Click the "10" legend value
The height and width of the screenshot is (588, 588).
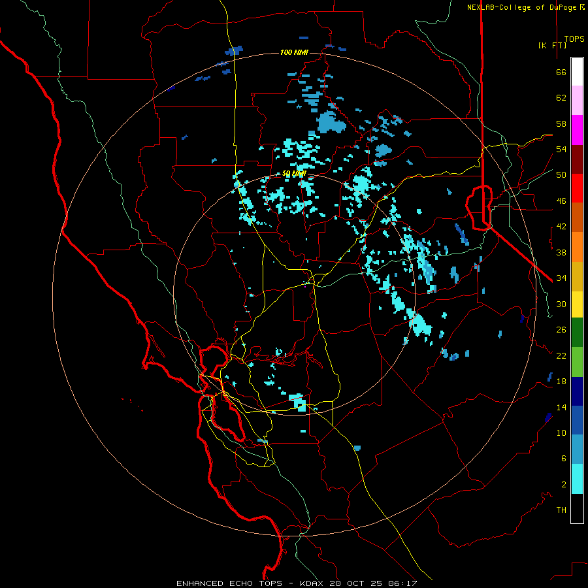[x=561, y=433]
